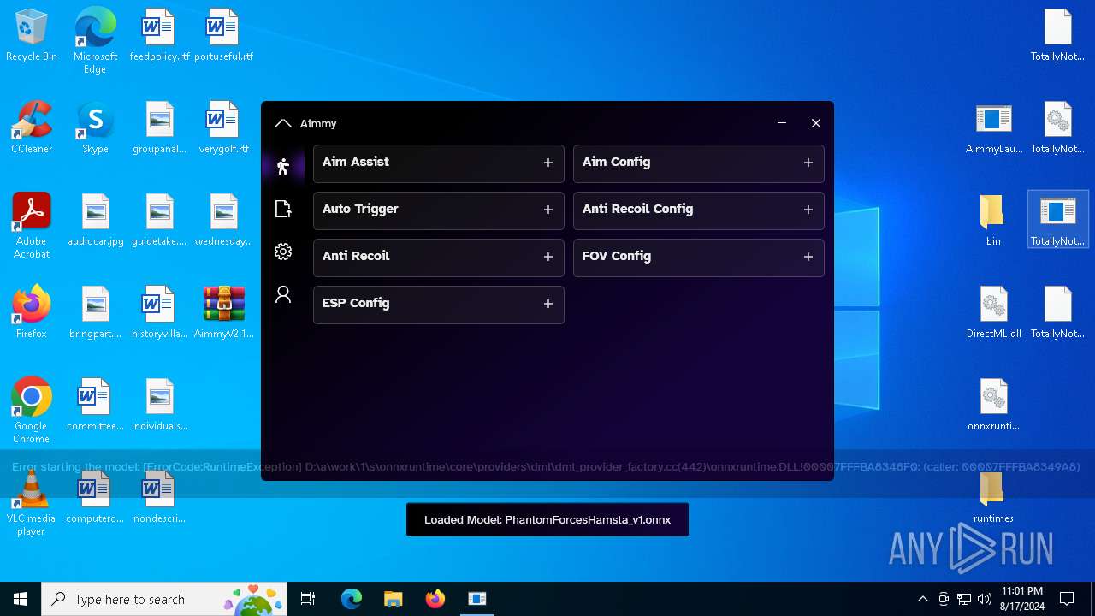The height and width of the screenshot is (616, 1095).
Task: Open Microsoft Edge from the taskbar
Action: (352, 599)
